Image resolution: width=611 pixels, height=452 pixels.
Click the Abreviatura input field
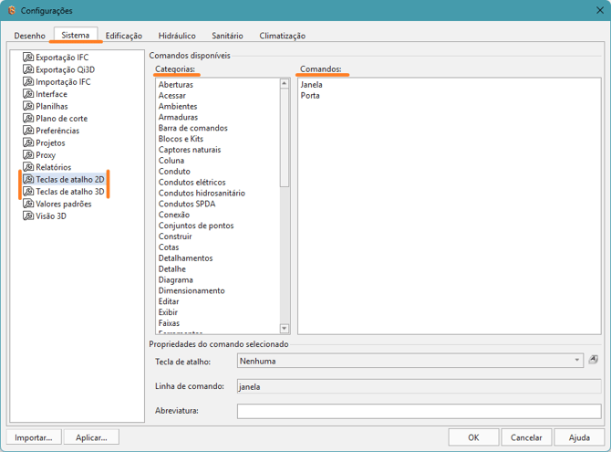click(x=419, y=411)
